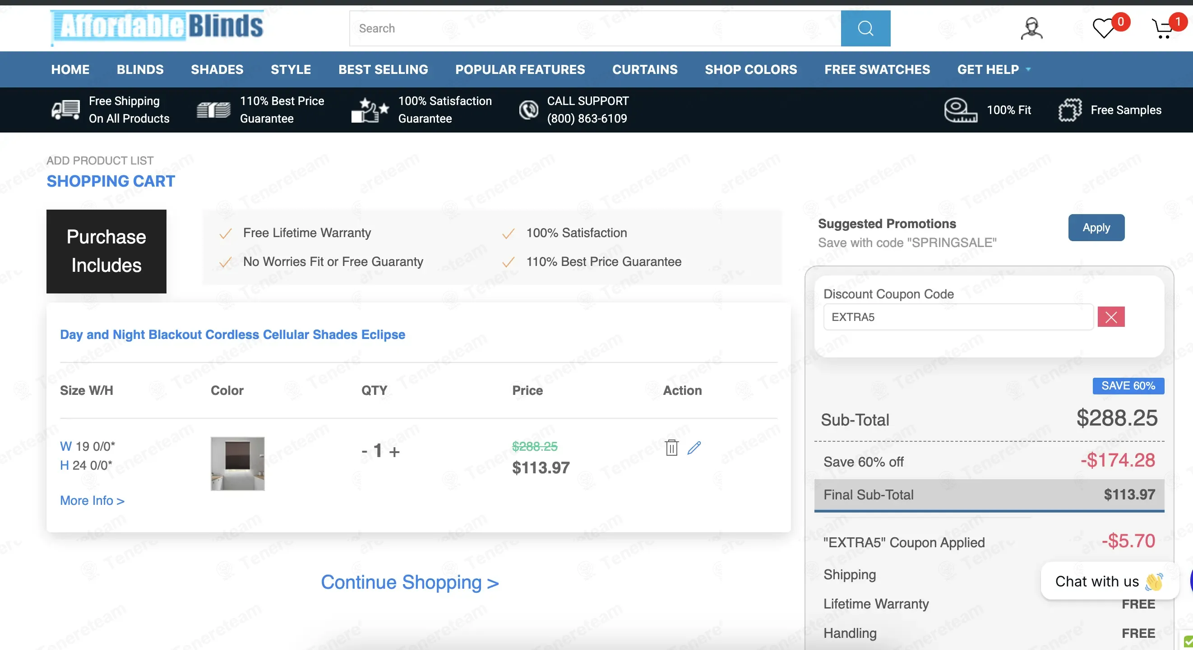Screen dimensions: 1193x650
Task: Delete the cart item with trash icon
Action: coord(671,447)
